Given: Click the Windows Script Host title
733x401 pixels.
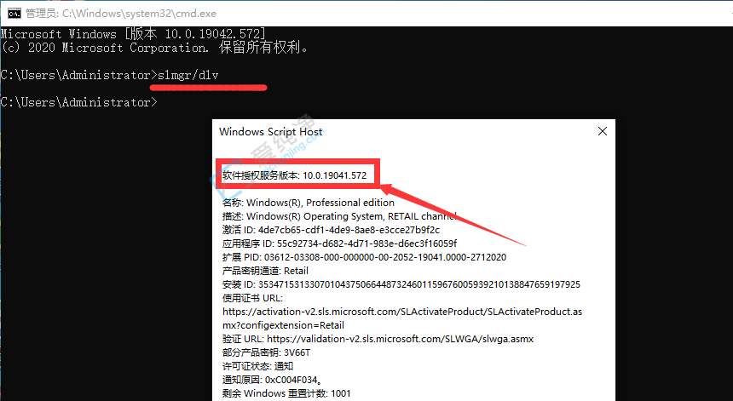Looking at the screenshot, I should (x=270, y=132).
